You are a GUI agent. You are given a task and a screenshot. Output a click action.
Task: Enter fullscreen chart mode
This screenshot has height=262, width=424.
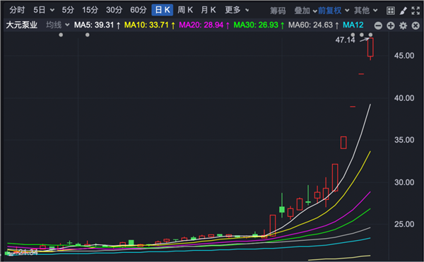(416, 11)
